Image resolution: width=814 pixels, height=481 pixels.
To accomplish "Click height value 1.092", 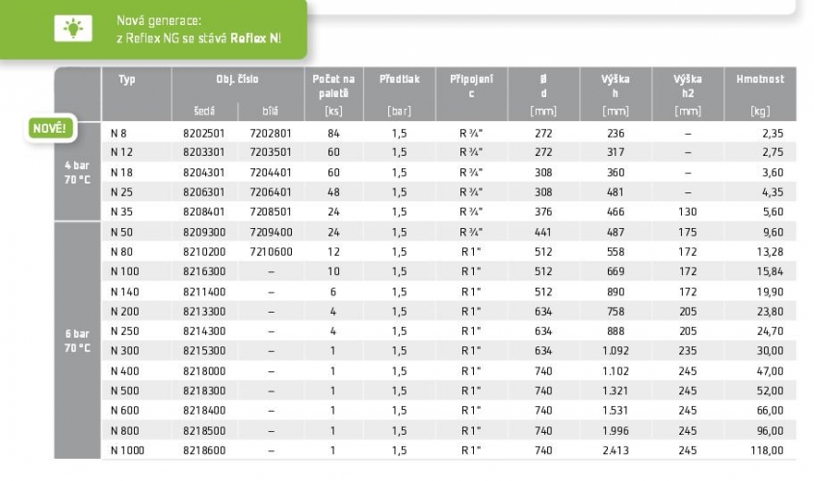I will coord(616,351).
